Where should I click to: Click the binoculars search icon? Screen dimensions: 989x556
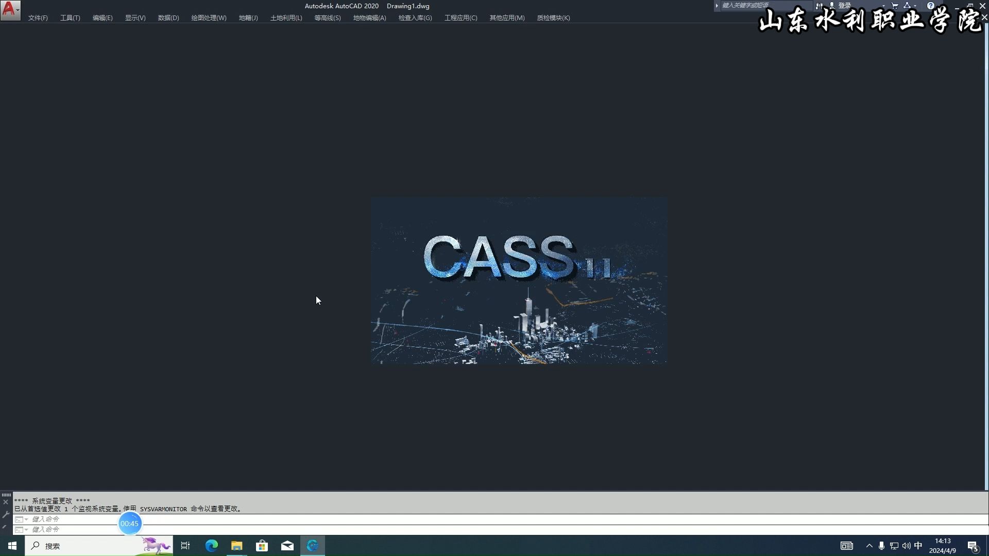(x=819, y=6)
